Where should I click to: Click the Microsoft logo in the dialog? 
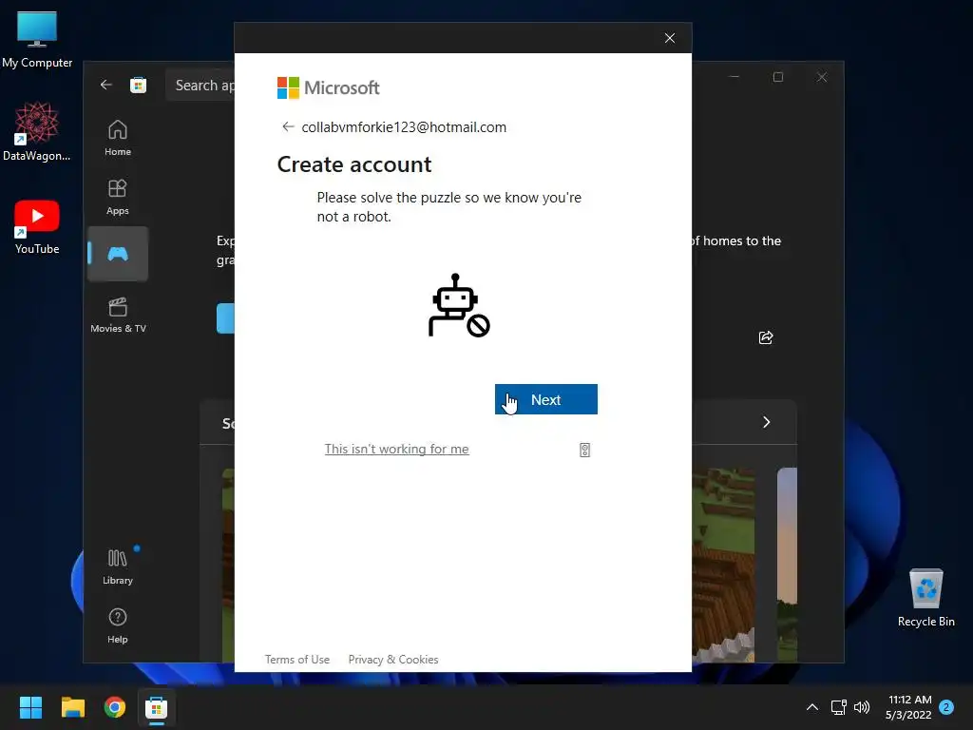pyautogui.click(x=328, y=88)
